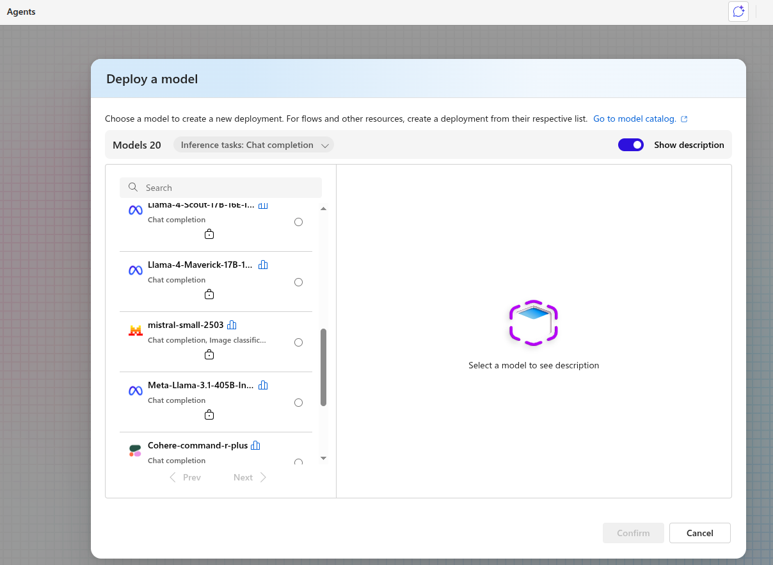Select the Llama-4-Scout radio button
The width and height of the screenshot is (773, 565).
pos(298,222)
